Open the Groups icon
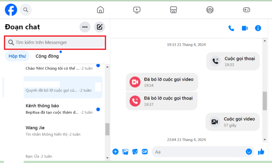 (210, 10)
